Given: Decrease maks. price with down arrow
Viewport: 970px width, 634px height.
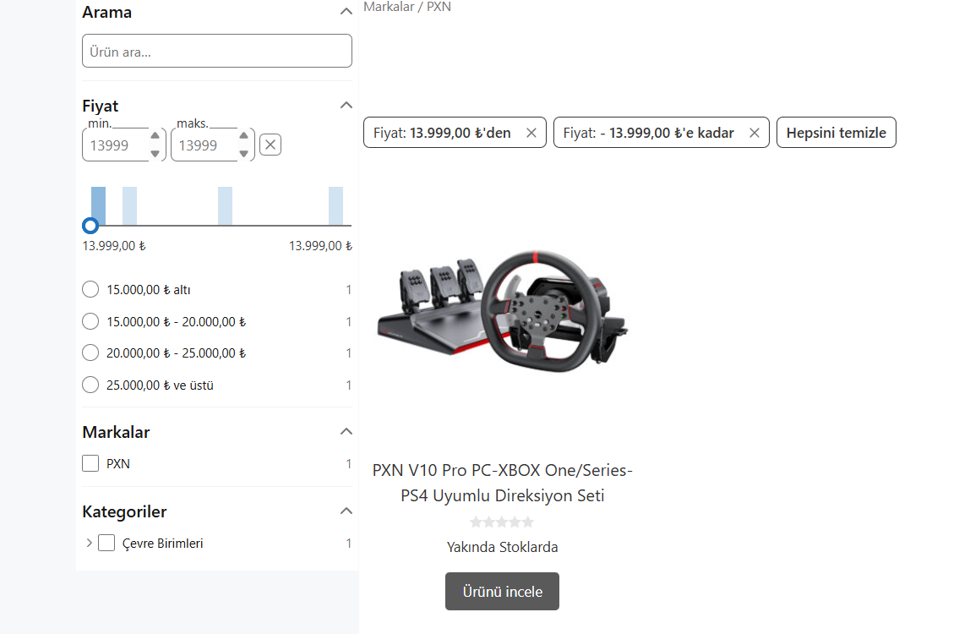Looking at the screenshot, I should tap(243, 154).
